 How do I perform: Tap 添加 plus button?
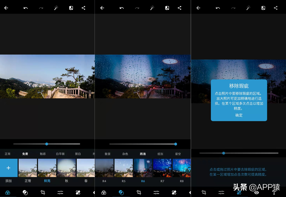coord(8,168)
